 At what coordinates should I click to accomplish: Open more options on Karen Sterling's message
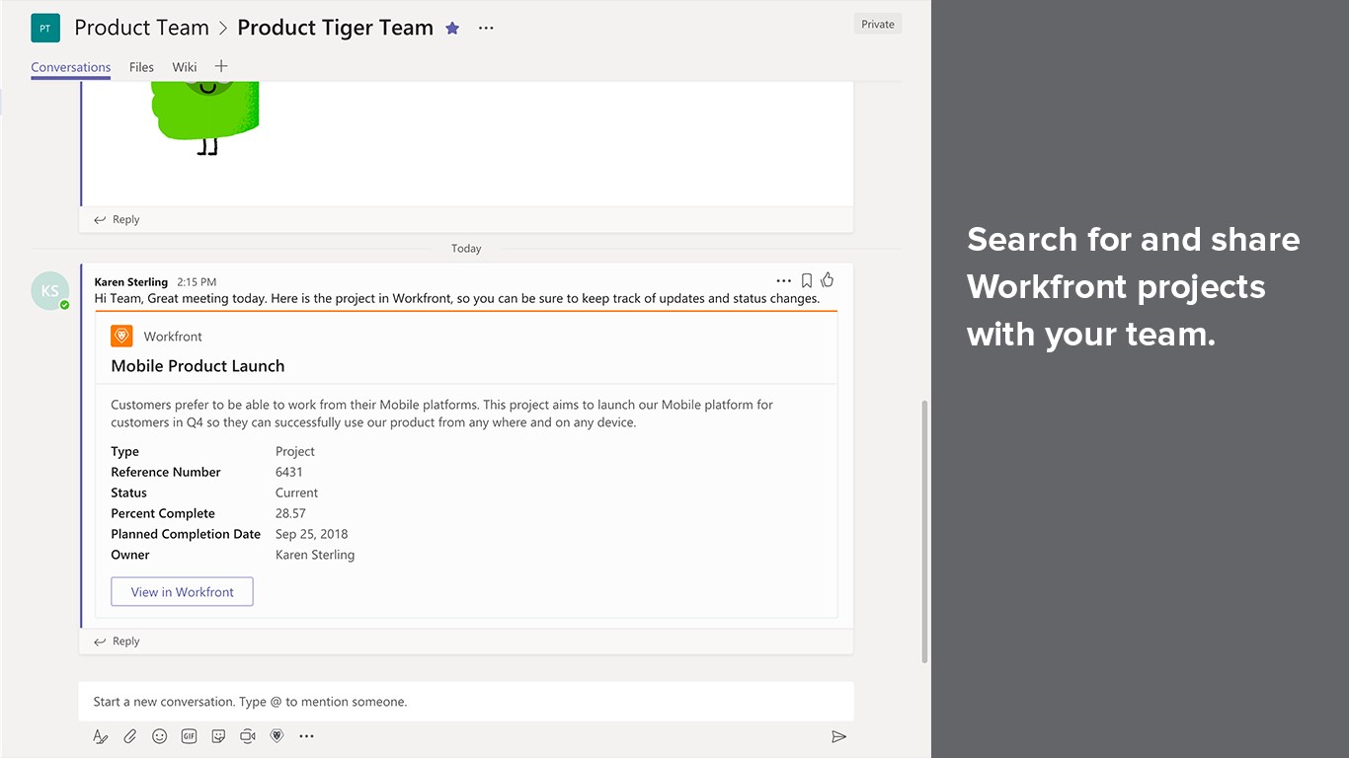pos(784,280)
